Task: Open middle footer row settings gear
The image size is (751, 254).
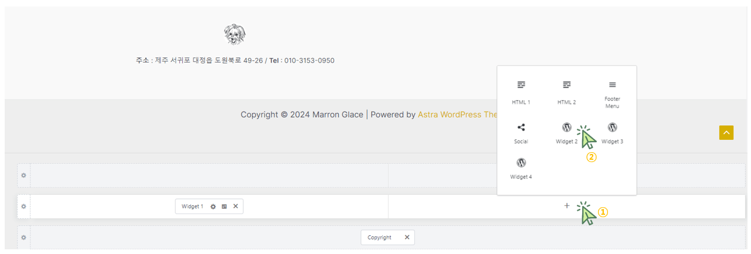Action: coord(23,207)
